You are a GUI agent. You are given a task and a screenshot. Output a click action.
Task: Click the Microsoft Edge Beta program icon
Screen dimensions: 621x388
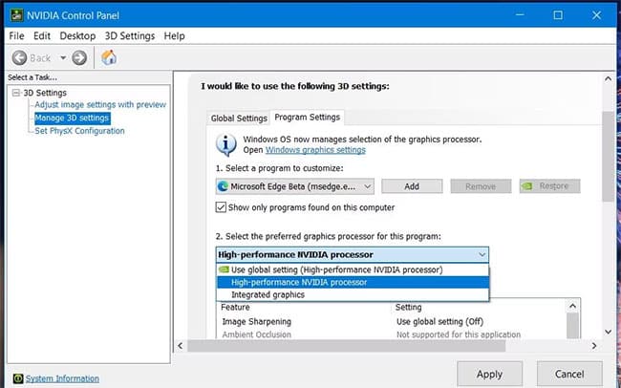(x=223, y=185)
